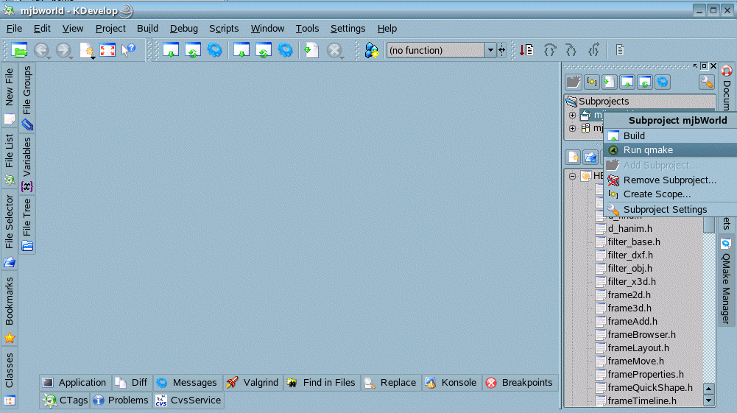
Task: Click the lifebuoy Documentation icon at right edge
Action: coord(726,71)
